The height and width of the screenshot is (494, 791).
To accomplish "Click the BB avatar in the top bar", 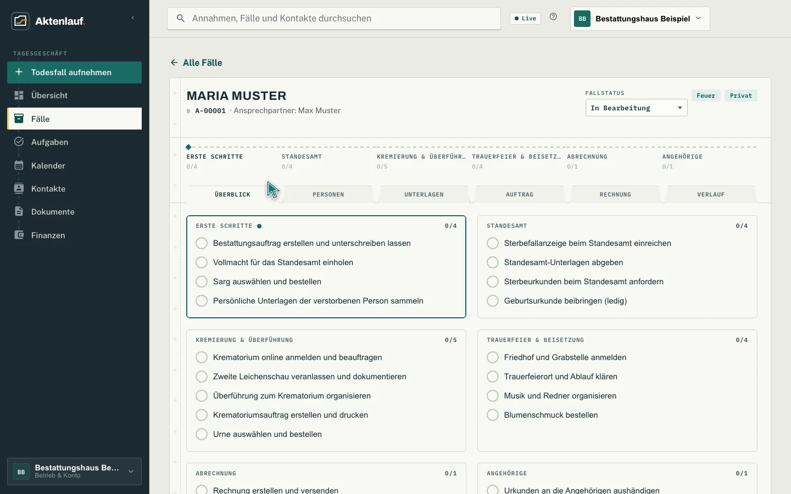I will (x=582, y=19).
